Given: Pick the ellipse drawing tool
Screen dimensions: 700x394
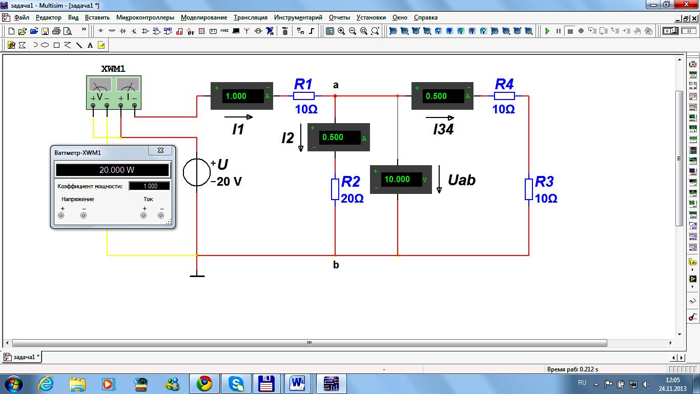Looking at the screenshot, I should (x=45, y=45).
